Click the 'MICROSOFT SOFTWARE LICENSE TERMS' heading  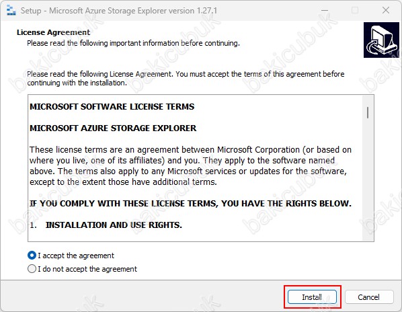click(x=112, y=107)
